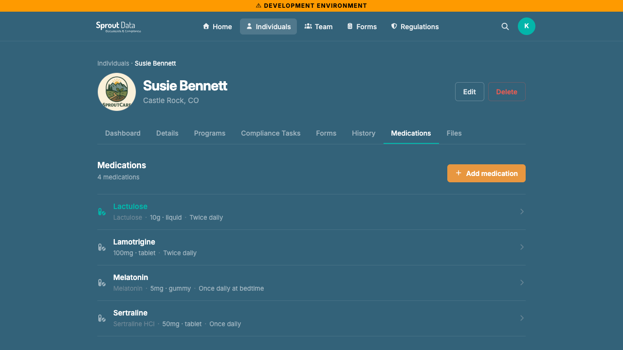The height and width of the screenshot is (350, 623).
Task: Open the Lamotrigine medication name
Action: (x=134, y=242)
